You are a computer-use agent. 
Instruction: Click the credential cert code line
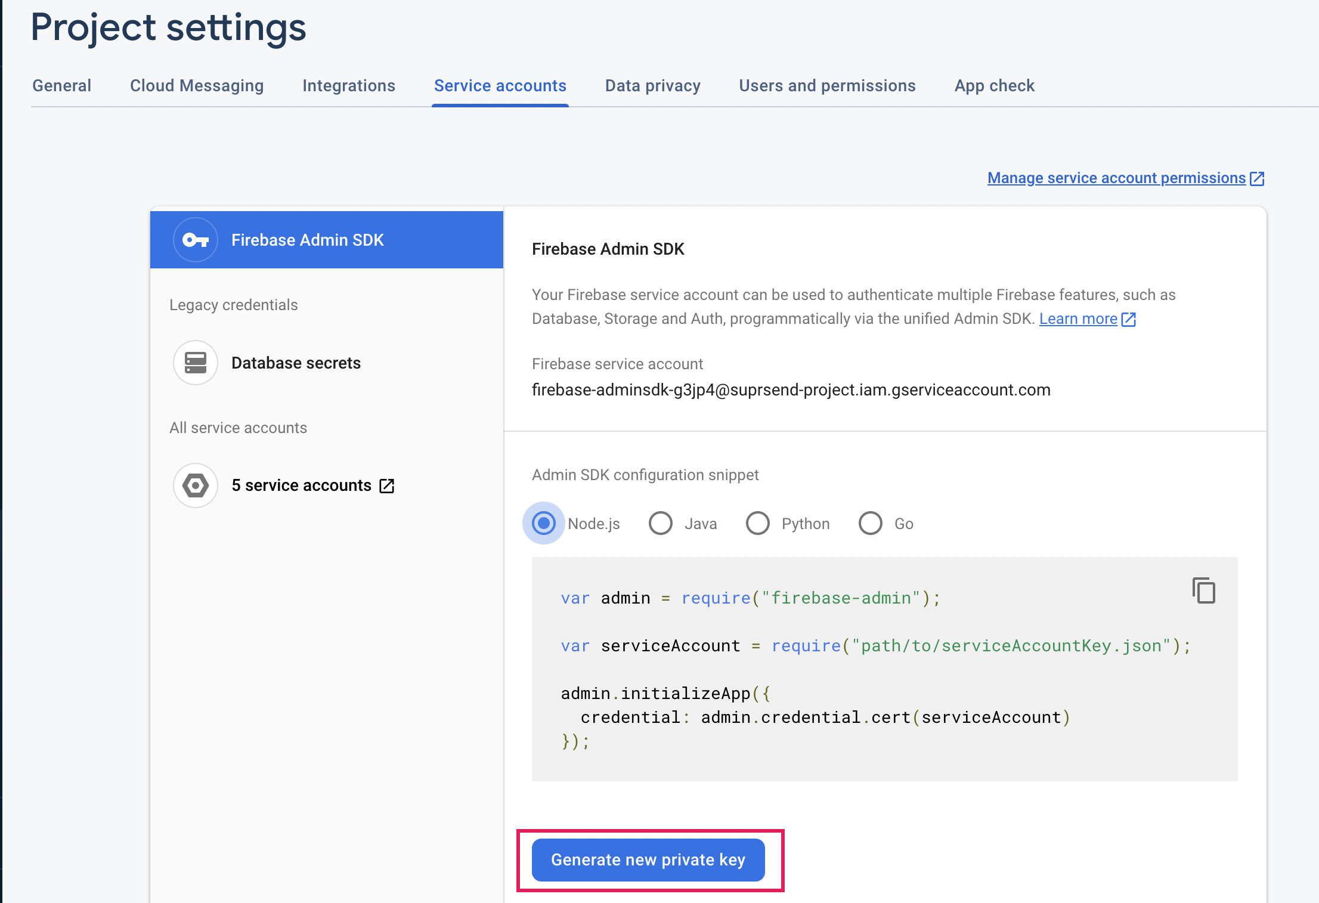[826, 718]
